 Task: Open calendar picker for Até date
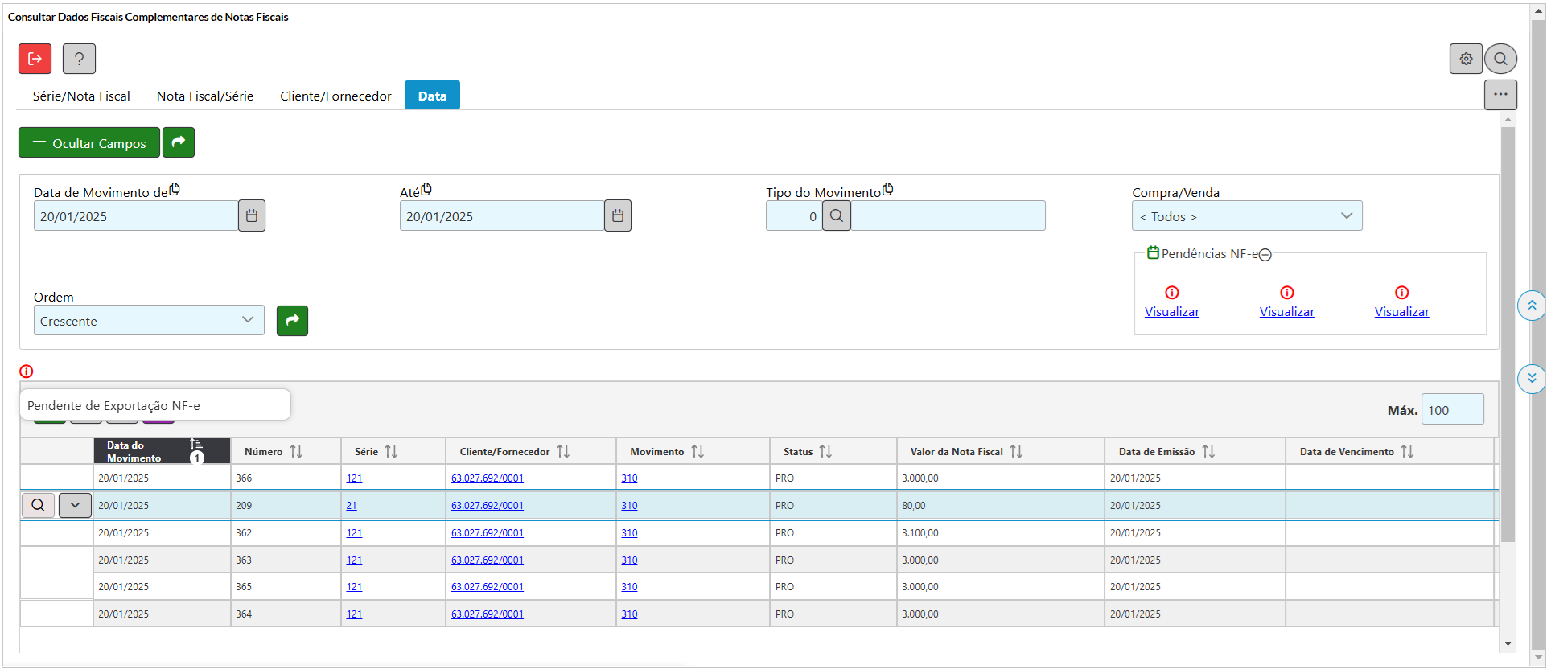tap(618, 216)
